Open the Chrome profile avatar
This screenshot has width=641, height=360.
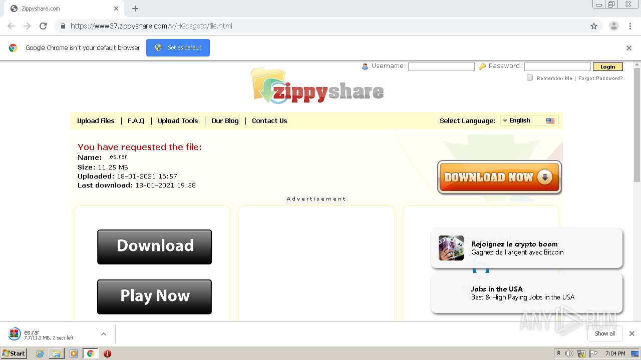point(614,26)
